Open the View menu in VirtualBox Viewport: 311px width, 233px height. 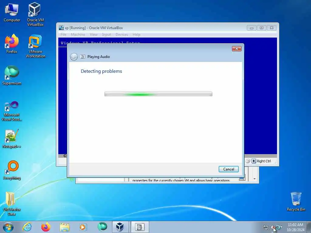94,35
